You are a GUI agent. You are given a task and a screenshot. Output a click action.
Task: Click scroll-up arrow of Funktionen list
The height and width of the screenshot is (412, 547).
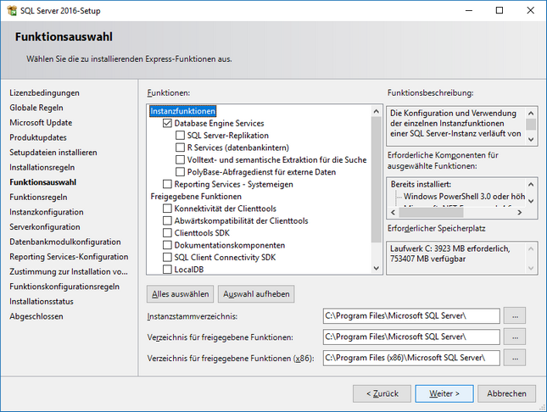pos(376,111)
